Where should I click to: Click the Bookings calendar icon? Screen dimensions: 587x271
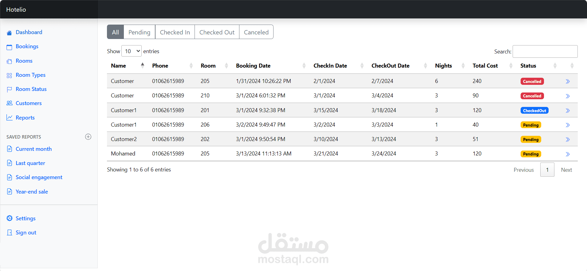pyautogui.click(x=10, y=47)
